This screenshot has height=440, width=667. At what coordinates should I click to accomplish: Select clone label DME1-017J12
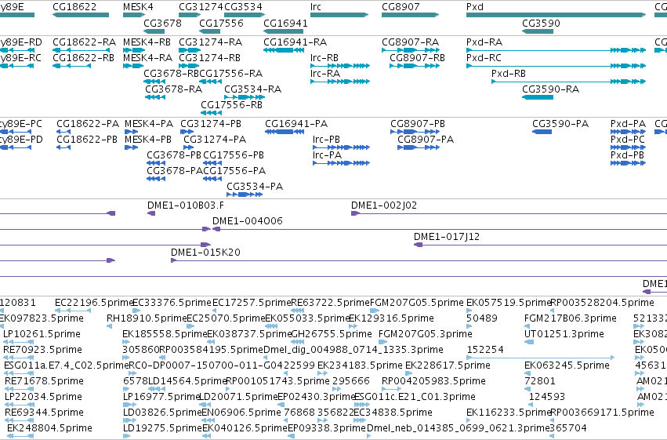click(447, 237)
